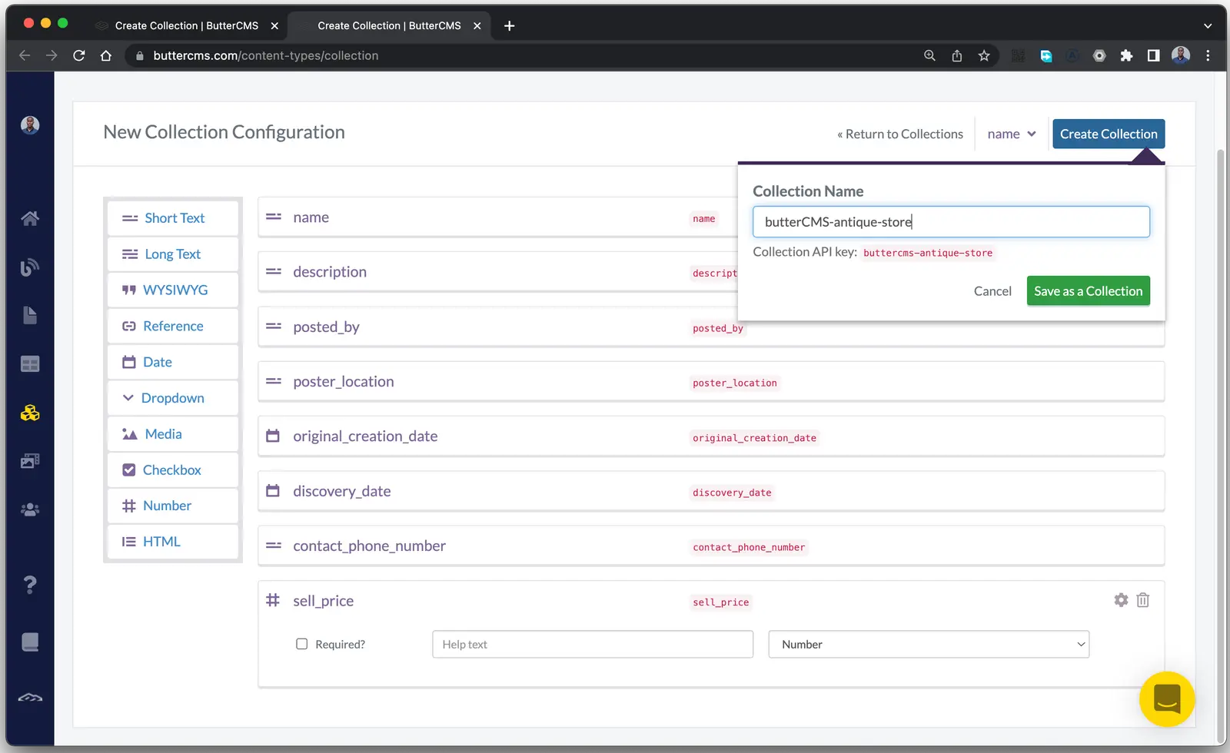
Task: Open the Pages icon in sidebar
Action: coord(30,315)
